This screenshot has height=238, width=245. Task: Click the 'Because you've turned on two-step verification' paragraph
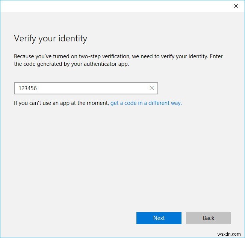pyautogui.click(x=118, y=60)
